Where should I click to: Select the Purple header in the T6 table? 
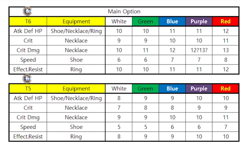click(199, 21)
